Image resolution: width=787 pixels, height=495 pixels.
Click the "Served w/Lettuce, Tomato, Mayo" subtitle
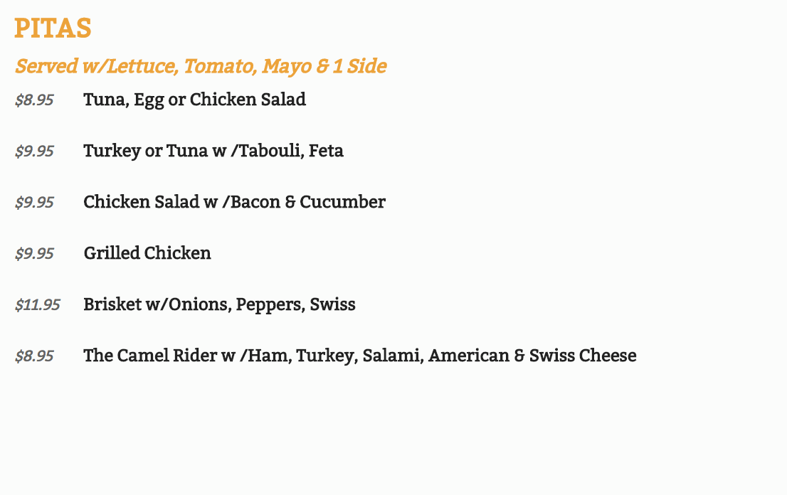tap(201, 66)
